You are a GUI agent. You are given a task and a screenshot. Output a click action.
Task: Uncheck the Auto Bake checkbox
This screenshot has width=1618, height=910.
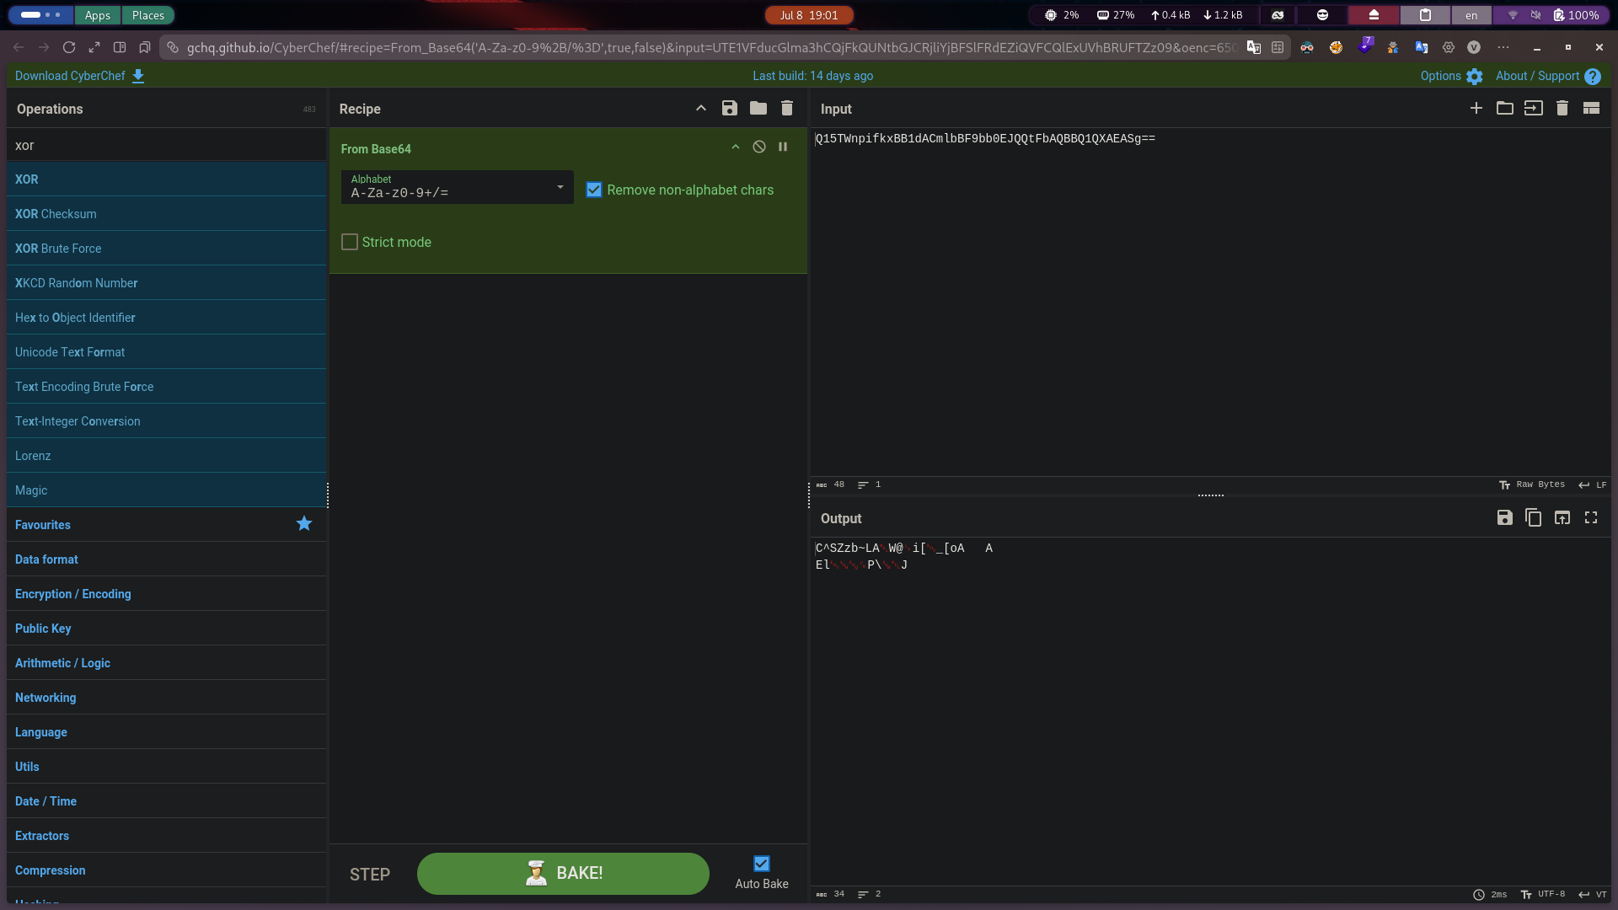[762, 864]
